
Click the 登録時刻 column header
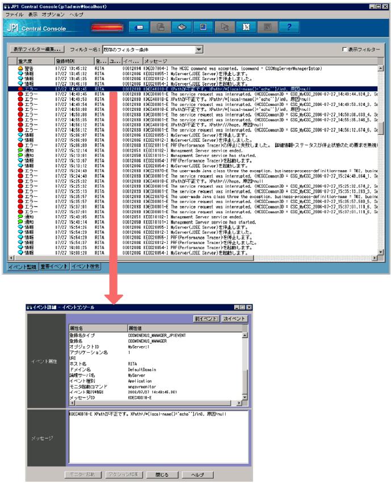[x=74, y=61]
